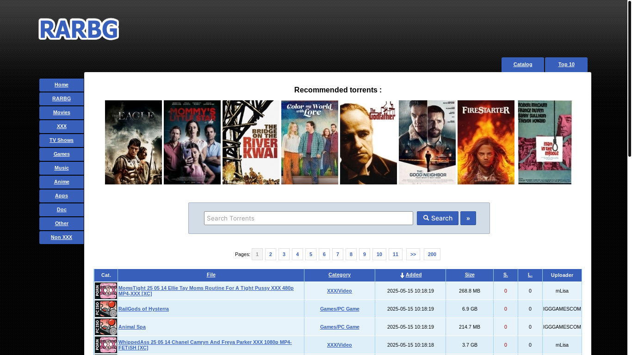
Task: Open The Good Neighbor poster
Action: [x=427, y=142]
